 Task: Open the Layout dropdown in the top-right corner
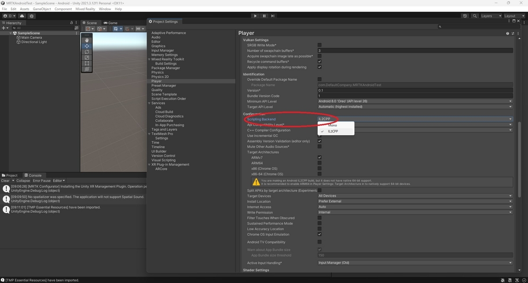click(513, 16)
